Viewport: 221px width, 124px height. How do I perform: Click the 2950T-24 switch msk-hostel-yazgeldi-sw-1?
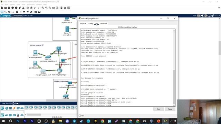pos(48,57)
